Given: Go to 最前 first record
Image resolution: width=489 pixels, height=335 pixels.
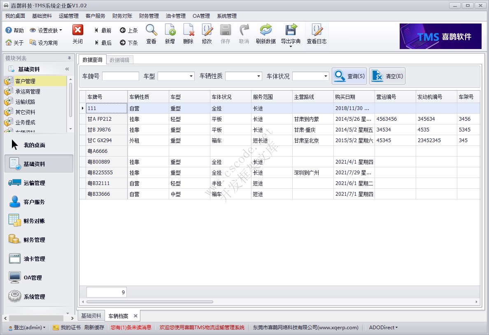Looking at the screenshot, I should pyautogui.click(x=102, y=30).
